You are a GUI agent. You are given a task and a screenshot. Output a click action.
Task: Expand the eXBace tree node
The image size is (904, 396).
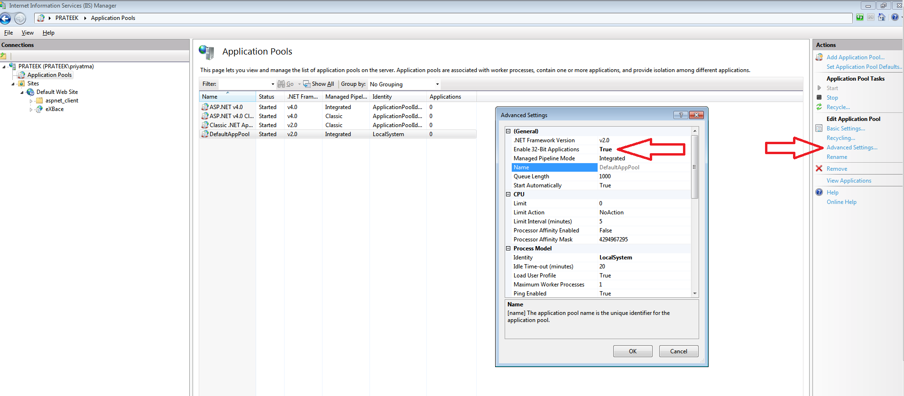pos(31,110)
